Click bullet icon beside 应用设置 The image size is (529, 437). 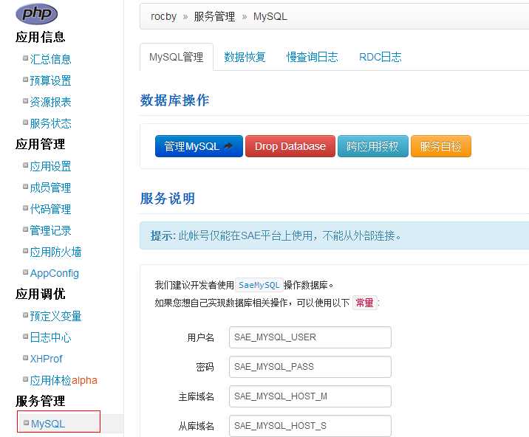coord(25,165)
